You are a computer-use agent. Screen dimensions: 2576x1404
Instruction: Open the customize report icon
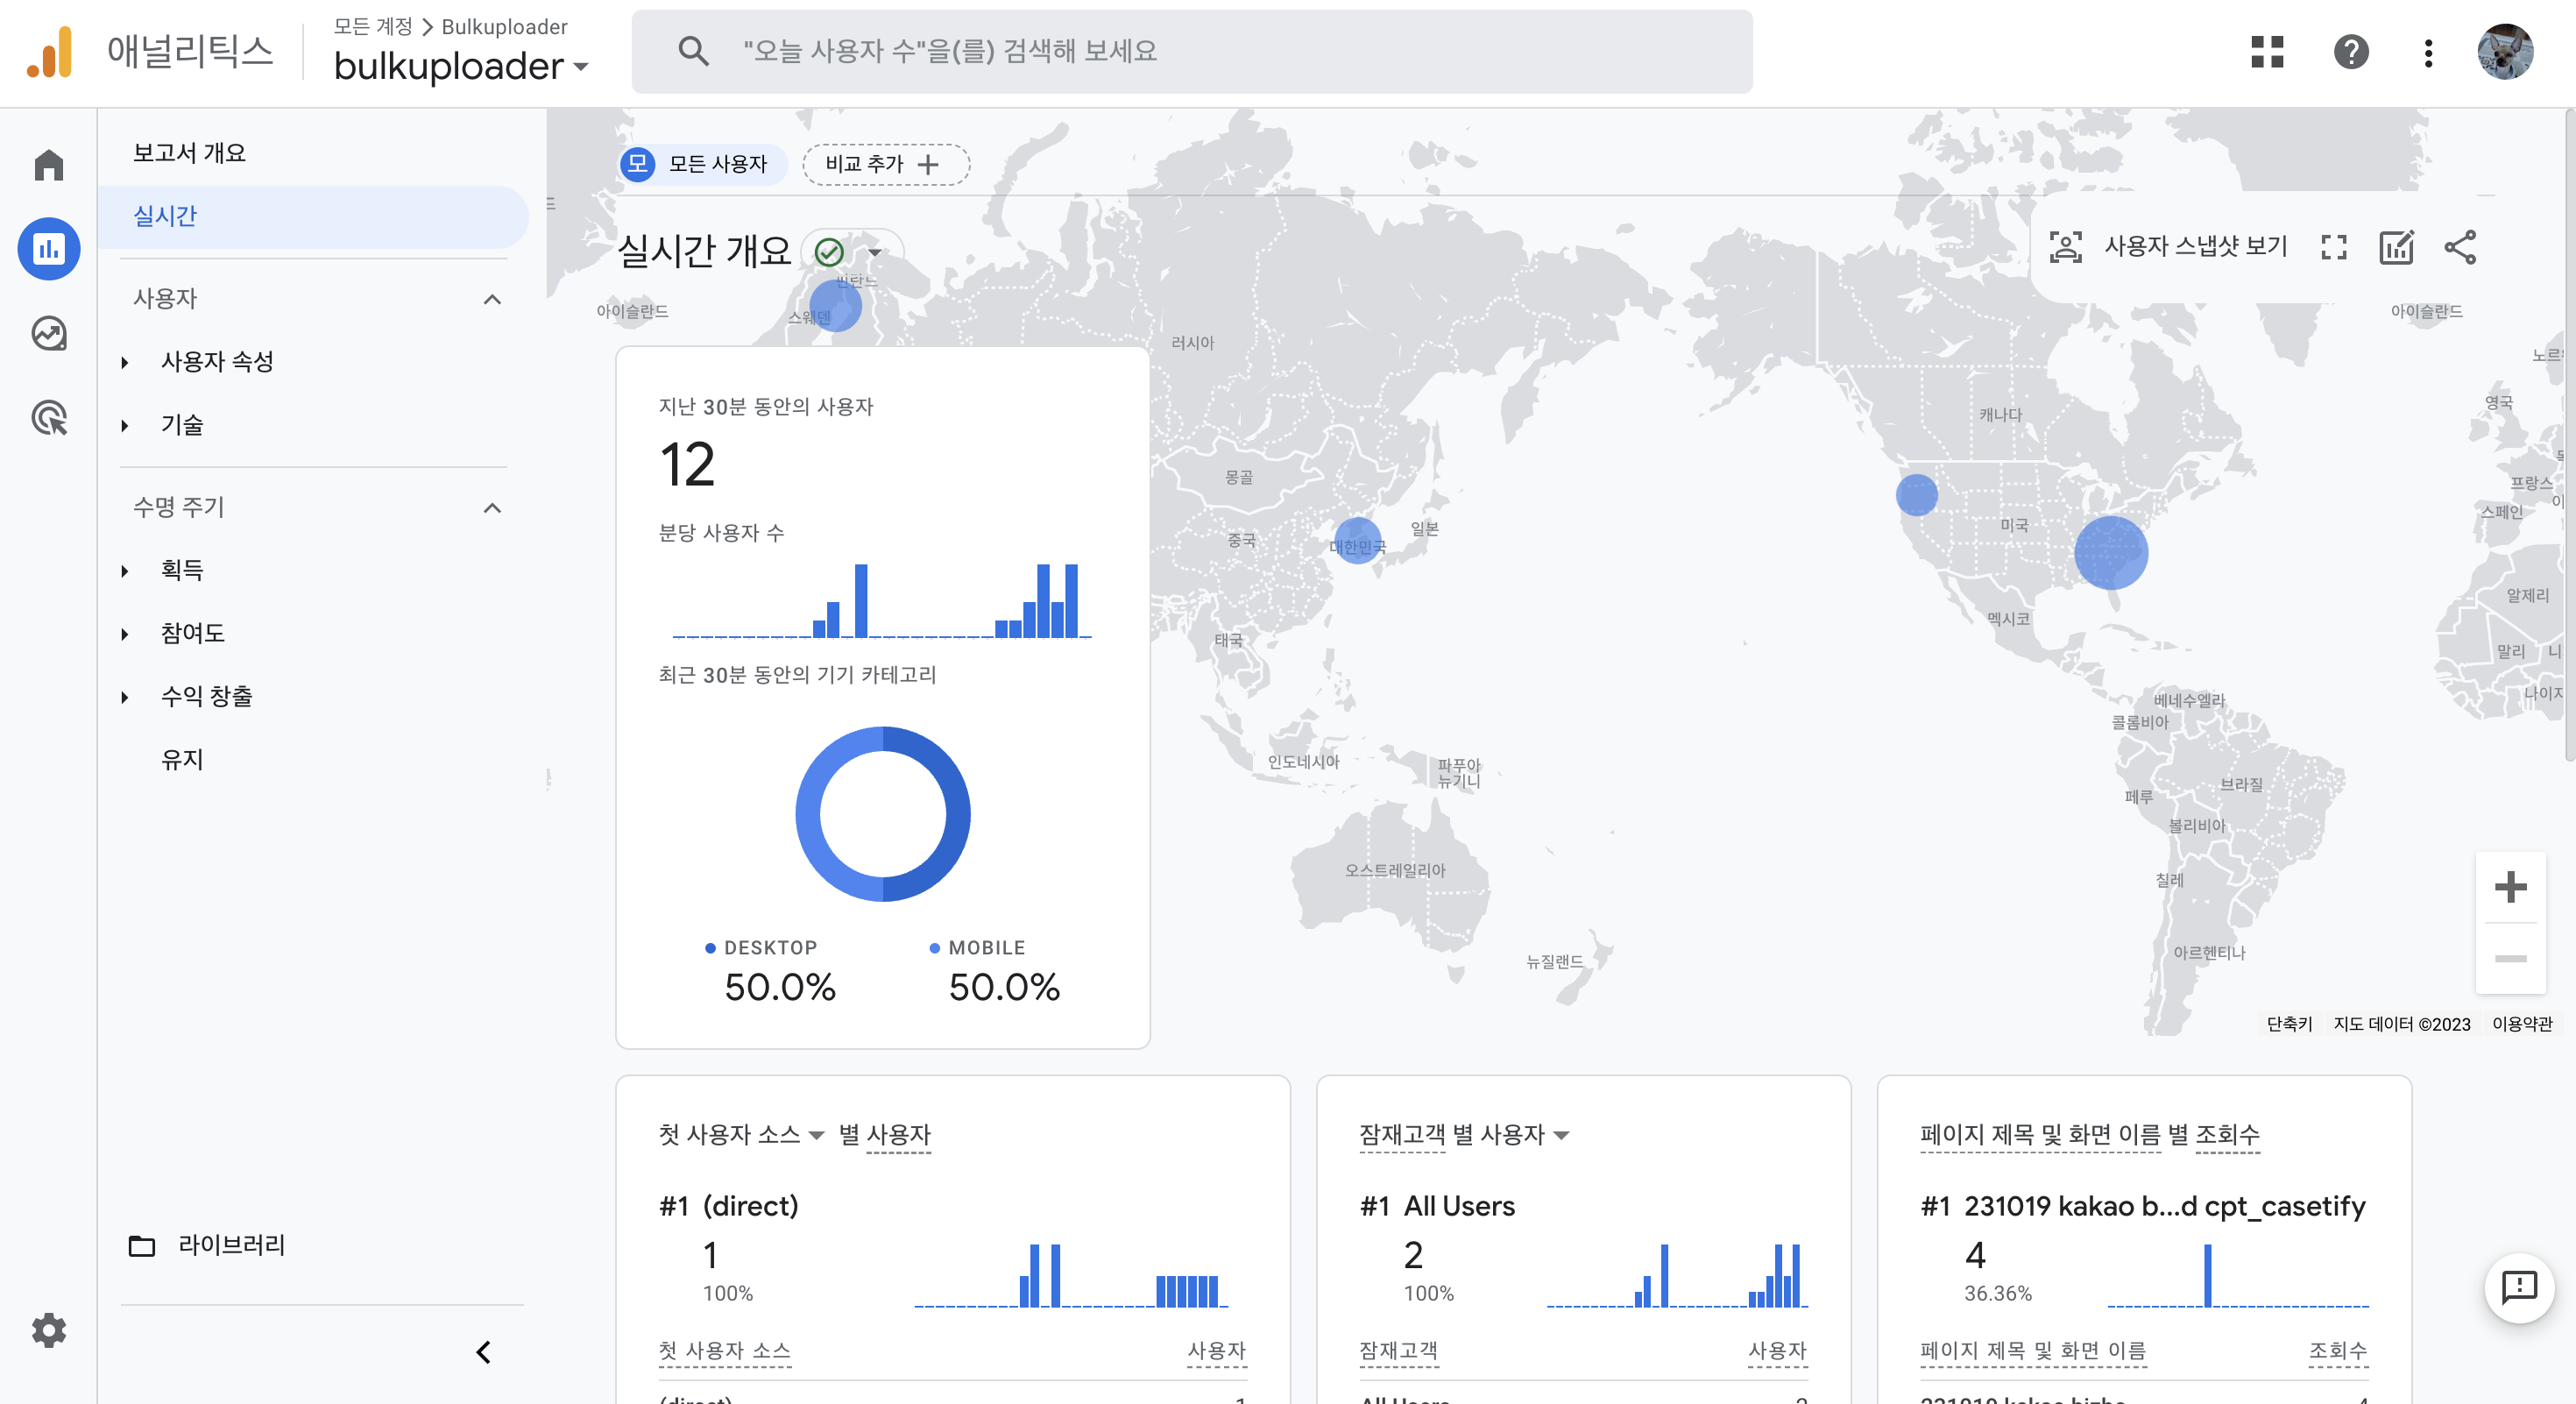2396,247
